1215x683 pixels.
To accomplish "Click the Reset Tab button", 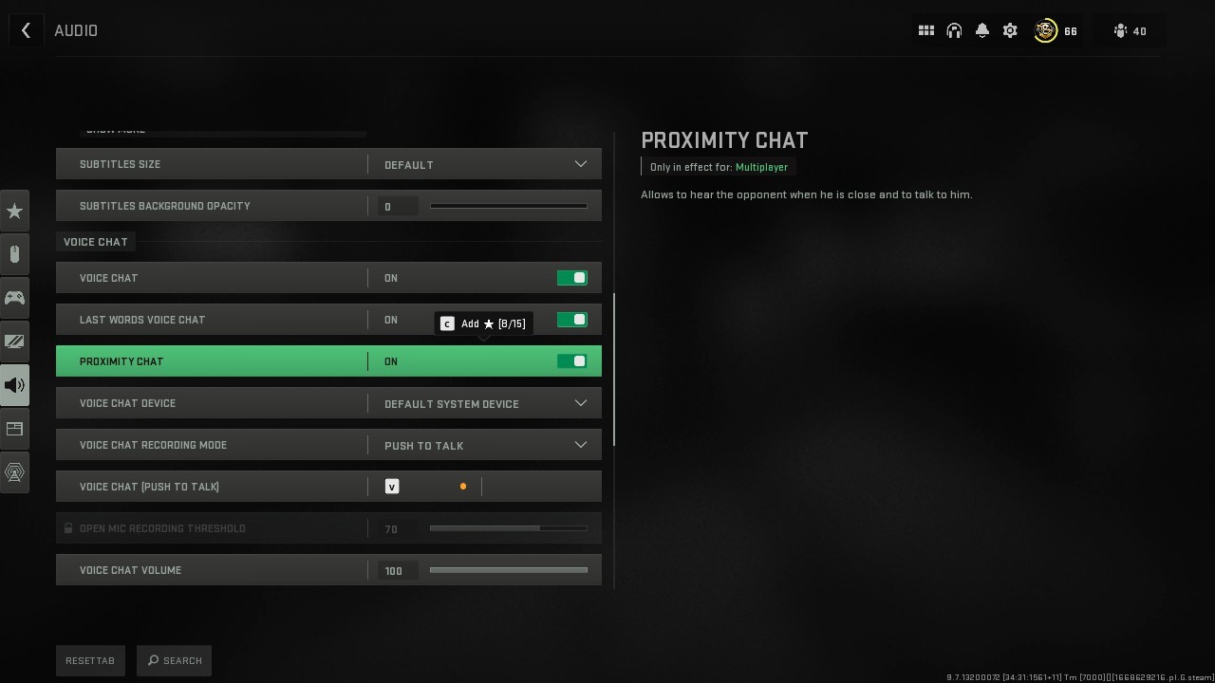I will 90,660.
